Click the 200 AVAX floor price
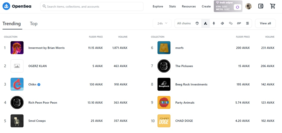282x133 pixels. (243, 48)
